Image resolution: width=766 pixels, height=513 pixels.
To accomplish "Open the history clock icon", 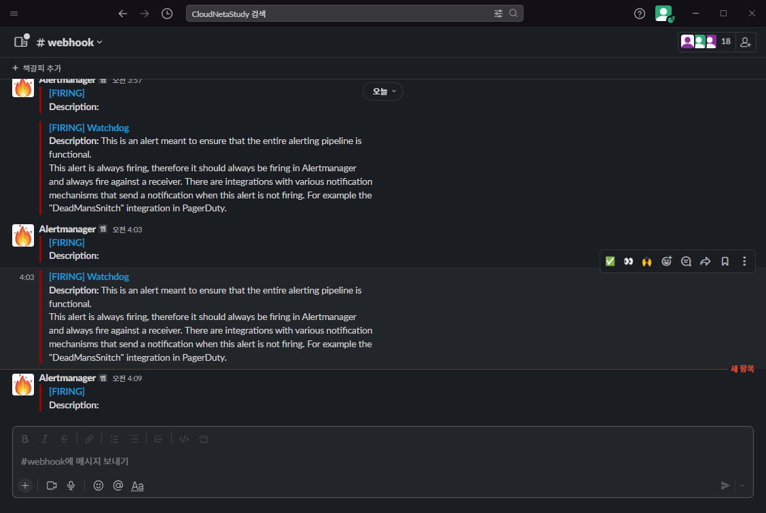I will point(167,14).
